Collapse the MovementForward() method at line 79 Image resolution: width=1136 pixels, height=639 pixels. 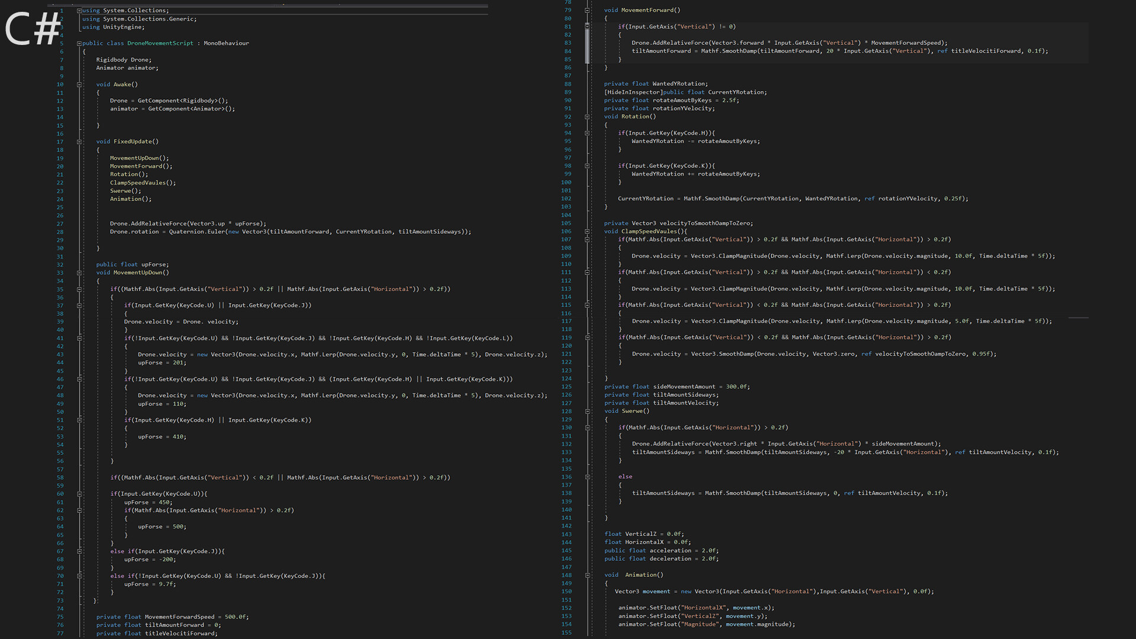[x=587, y=10]
